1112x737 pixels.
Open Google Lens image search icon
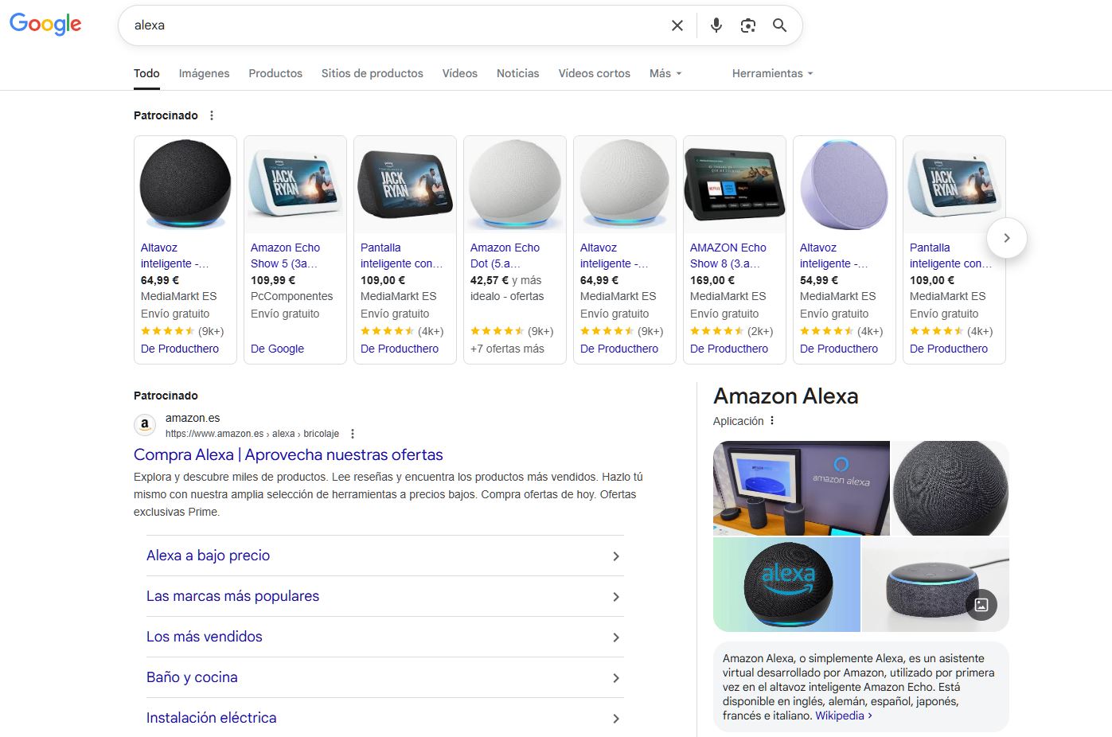tap(748, 25)
